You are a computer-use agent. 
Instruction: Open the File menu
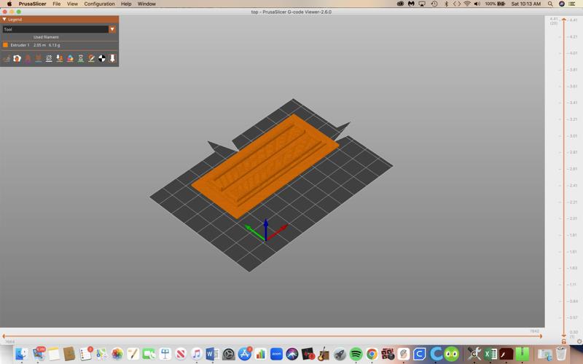click(x=56, y=4)
